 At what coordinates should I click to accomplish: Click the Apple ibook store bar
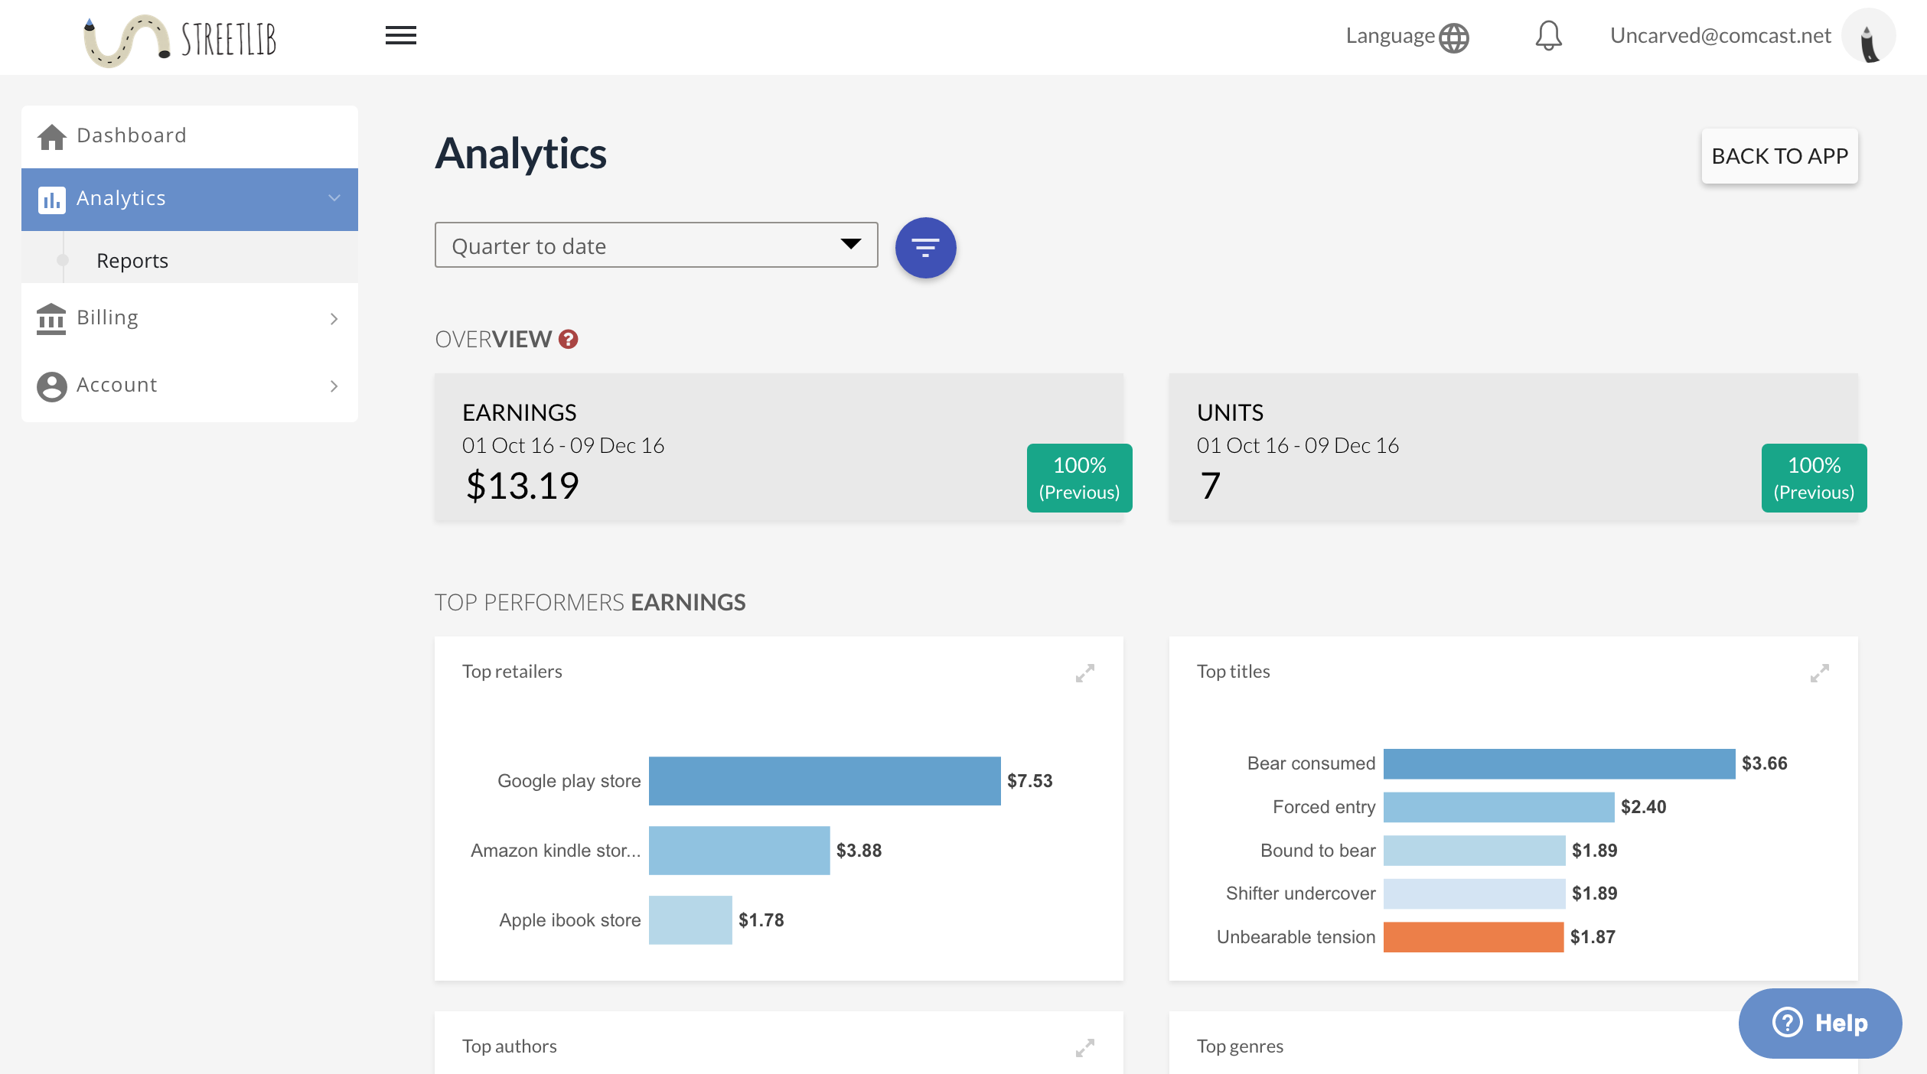pos(690,920)
